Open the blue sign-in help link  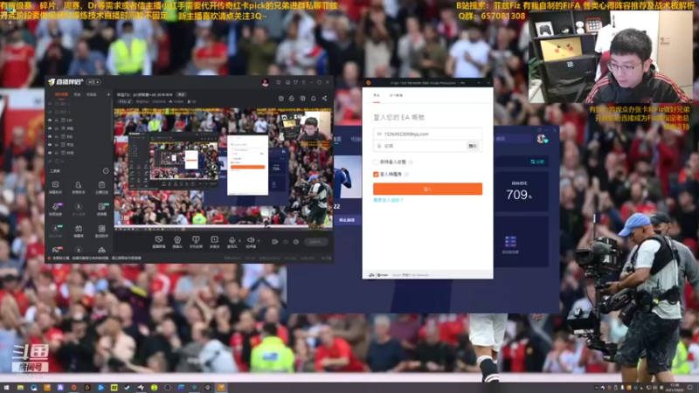coord(388,201)
